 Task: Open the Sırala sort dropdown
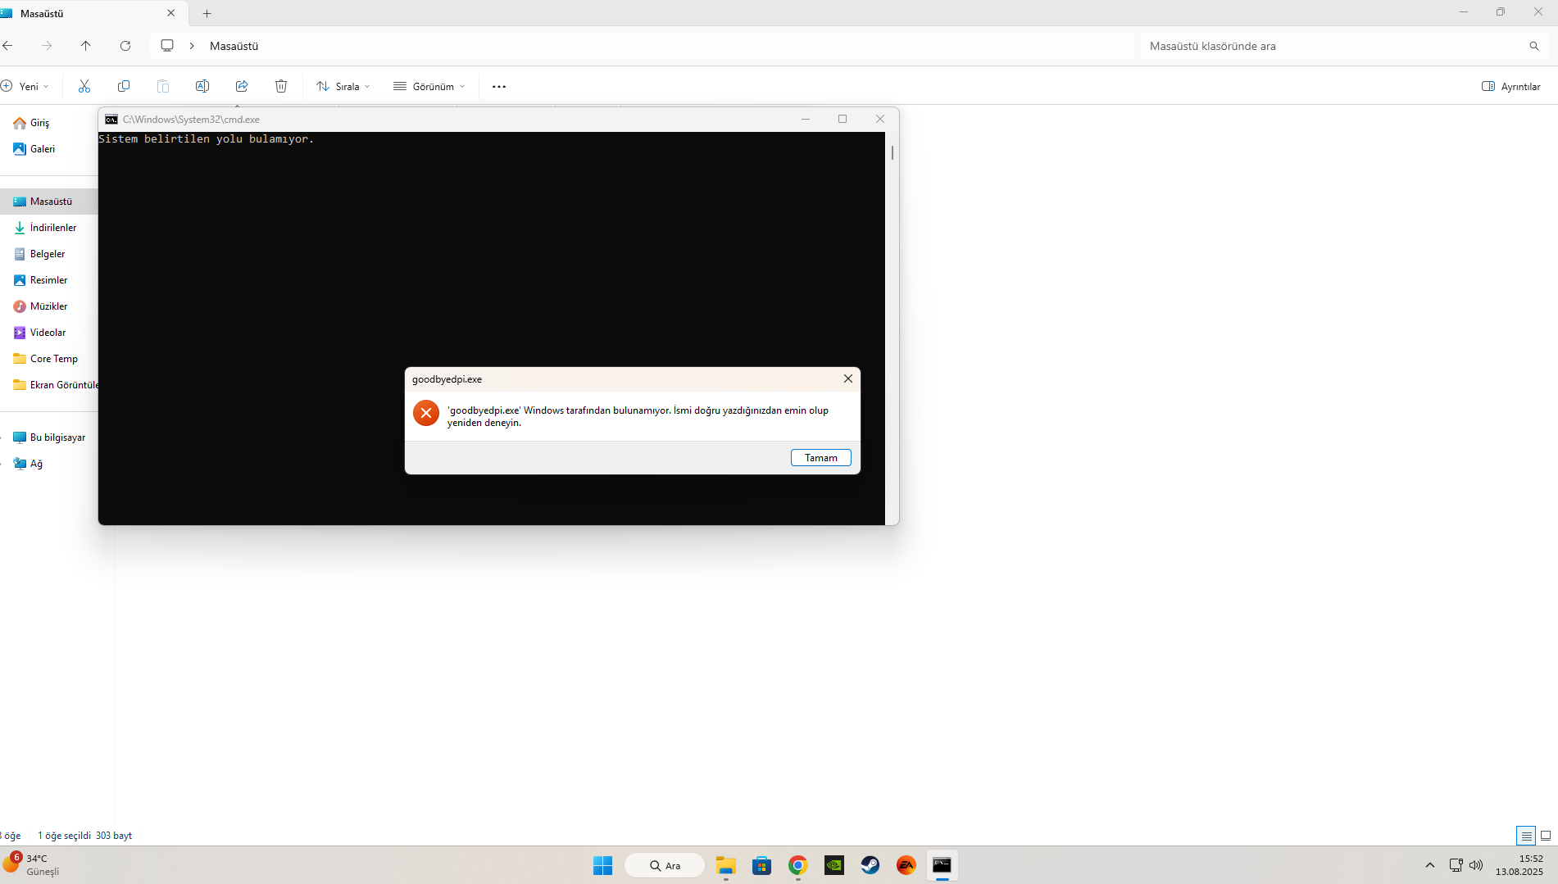pos(343,86)
